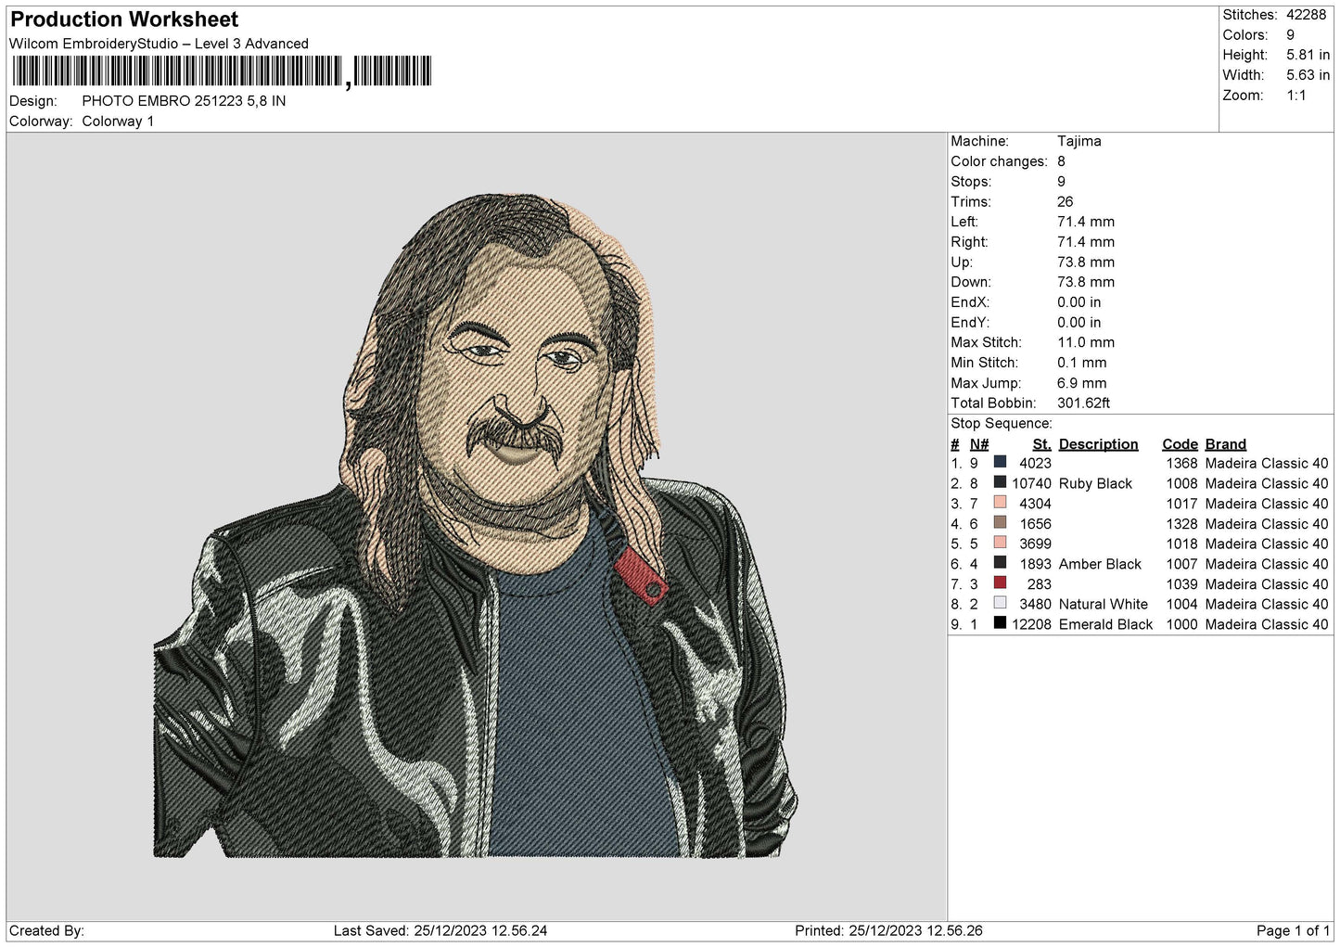Click the stitches count 42288
Image resolution: width=1340 pixels, height=947 pixels.
[1306, 15]
